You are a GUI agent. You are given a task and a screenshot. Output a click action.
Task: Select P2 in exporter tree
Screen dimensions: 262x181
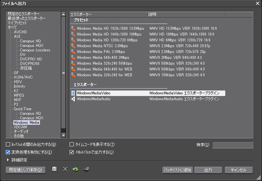pyautogui.click(x=16, y=104)
